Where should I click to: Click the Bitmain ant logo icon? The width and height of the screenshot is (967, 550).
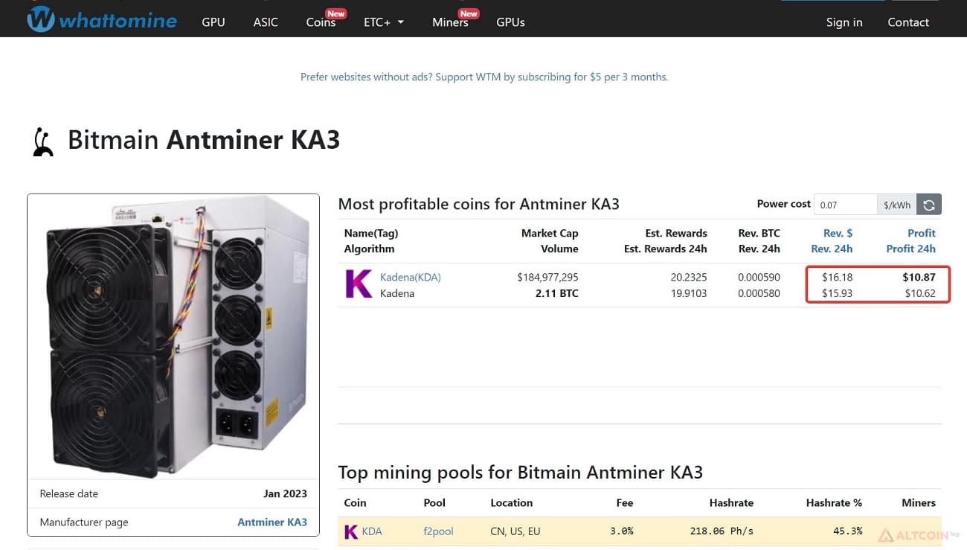(43, 141)
